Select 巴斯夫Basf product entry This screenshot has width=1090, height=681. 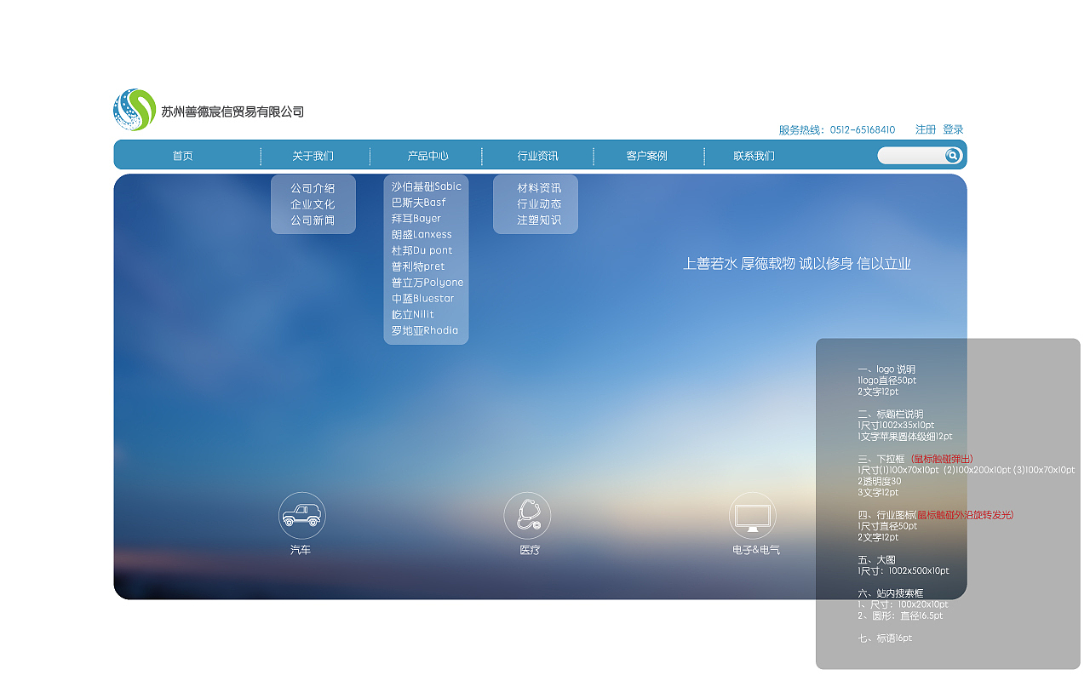point(419,203)
